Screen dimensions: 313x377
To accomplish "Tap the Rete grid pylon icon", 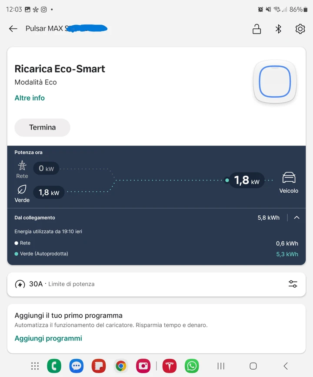I will [x=22, y=166].
